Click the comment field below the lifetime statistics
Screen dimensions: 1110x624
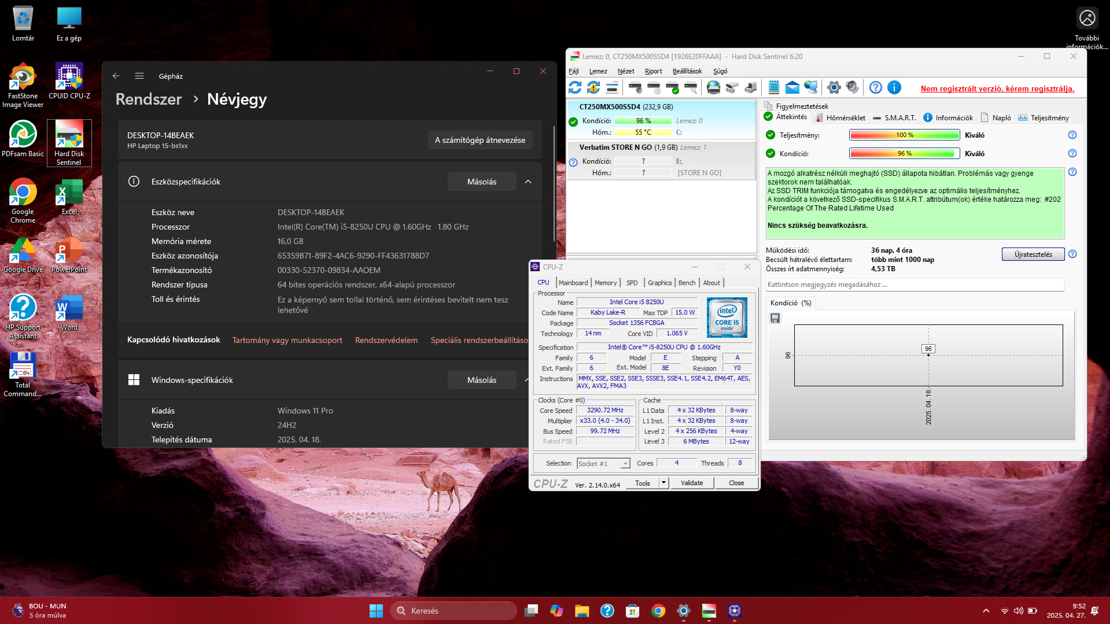pyautogui.click(x=914, y=285)
